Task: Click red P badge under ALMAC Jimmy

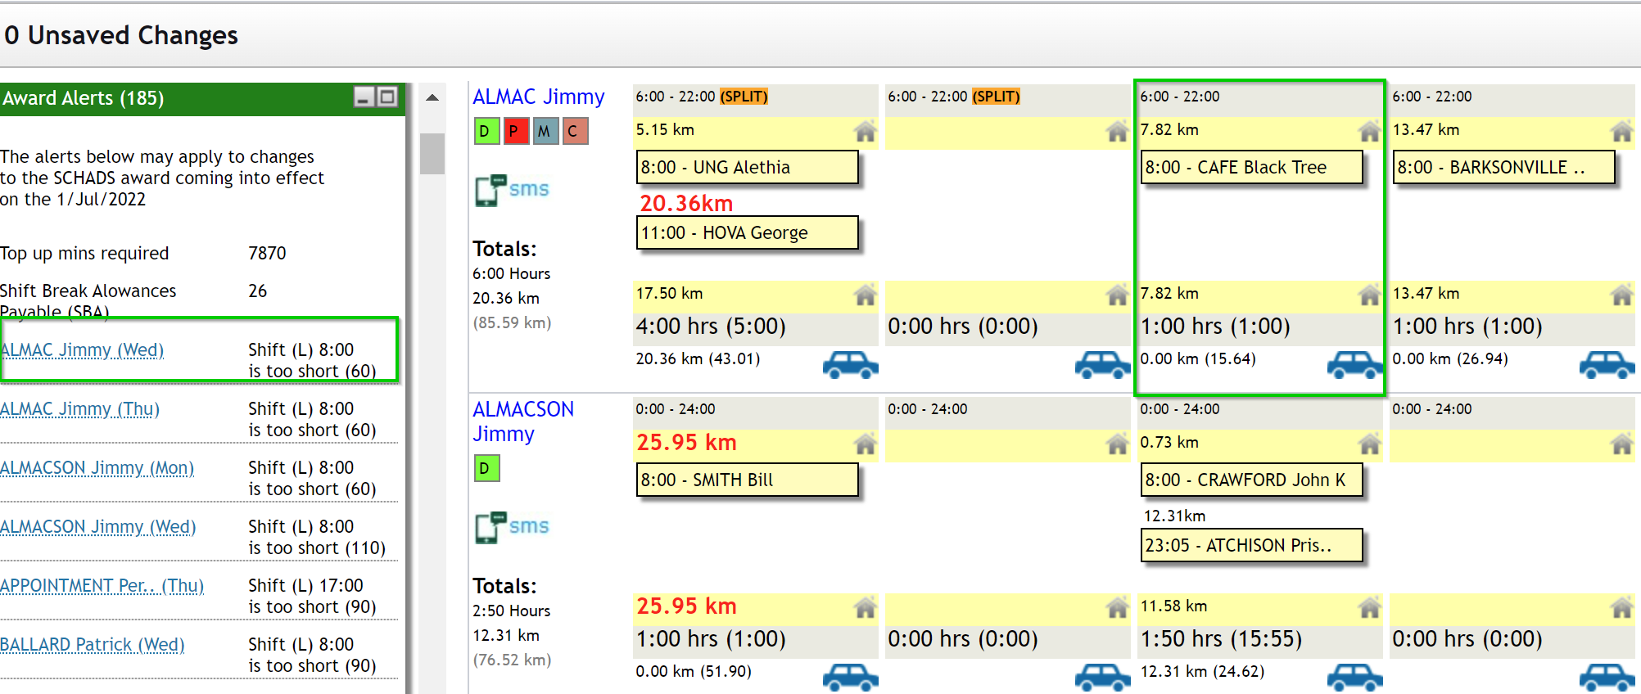Action: point(515,131)
